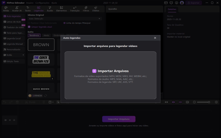The width and height of the screenshot is (221, 138).
Task: Switch to the Detalhes tab
Action: click(x=172, y=9)
